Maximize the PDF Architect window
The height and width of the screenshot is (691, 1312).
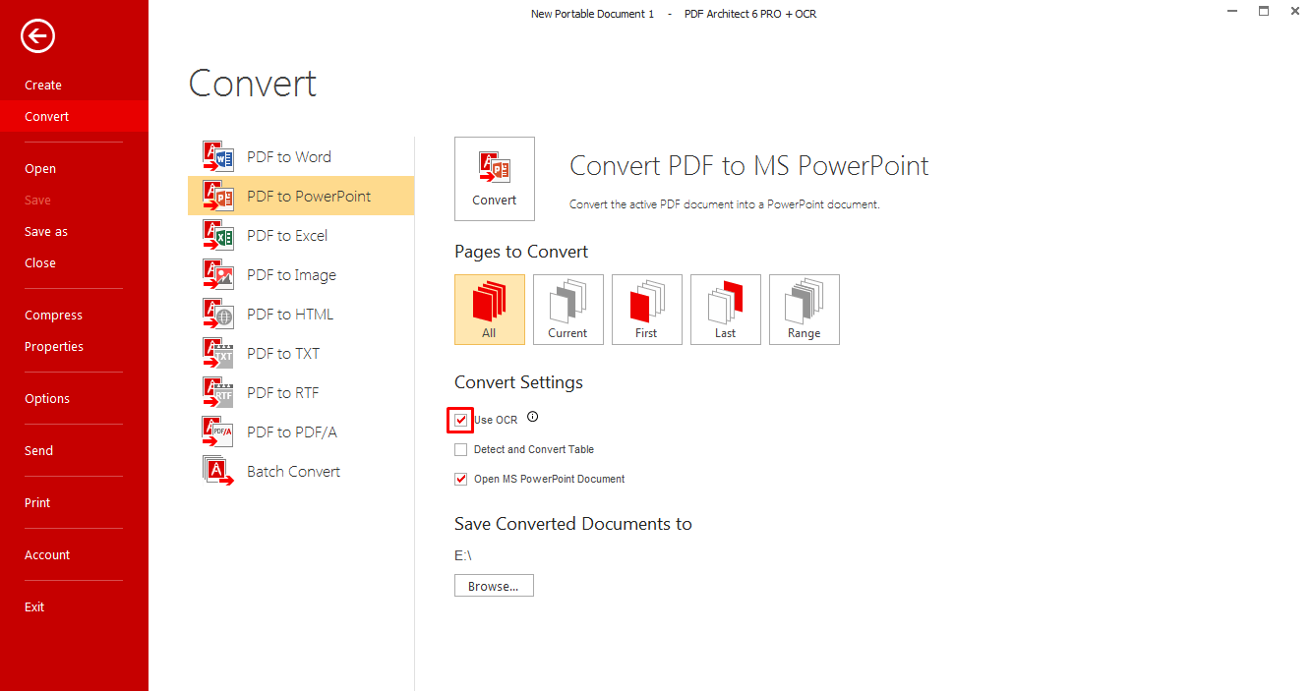[1264, 11]
